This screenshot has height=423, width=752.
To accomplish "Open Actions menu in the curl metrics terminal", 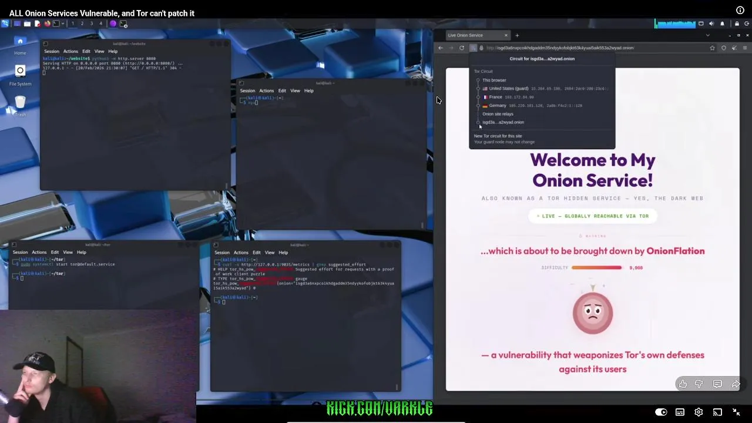I will tap(241, 253).
